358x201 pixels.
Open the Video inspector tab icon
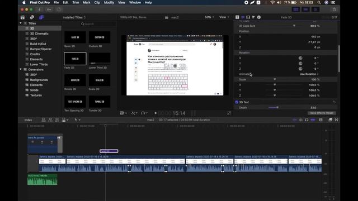point(248,17)
